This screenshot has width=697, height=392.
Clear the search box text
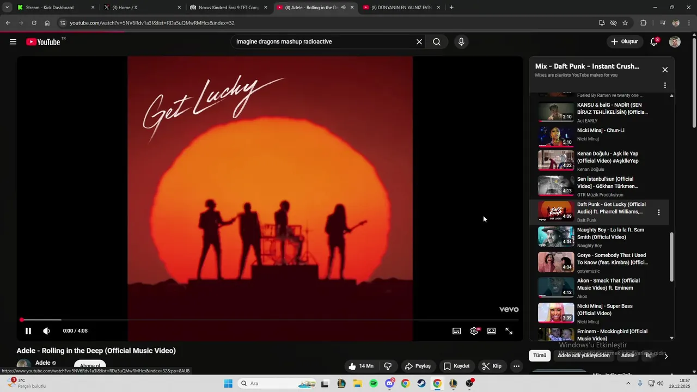pyautogui.click(x=419, y=42)
